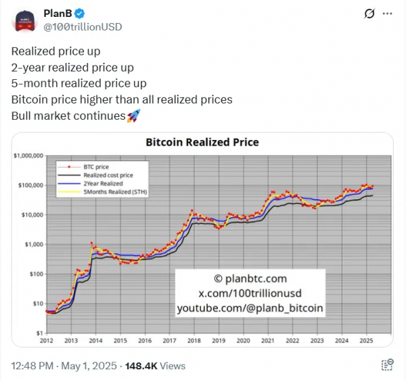Click the Bitcoin Realized Price chart title

point(202,142)
